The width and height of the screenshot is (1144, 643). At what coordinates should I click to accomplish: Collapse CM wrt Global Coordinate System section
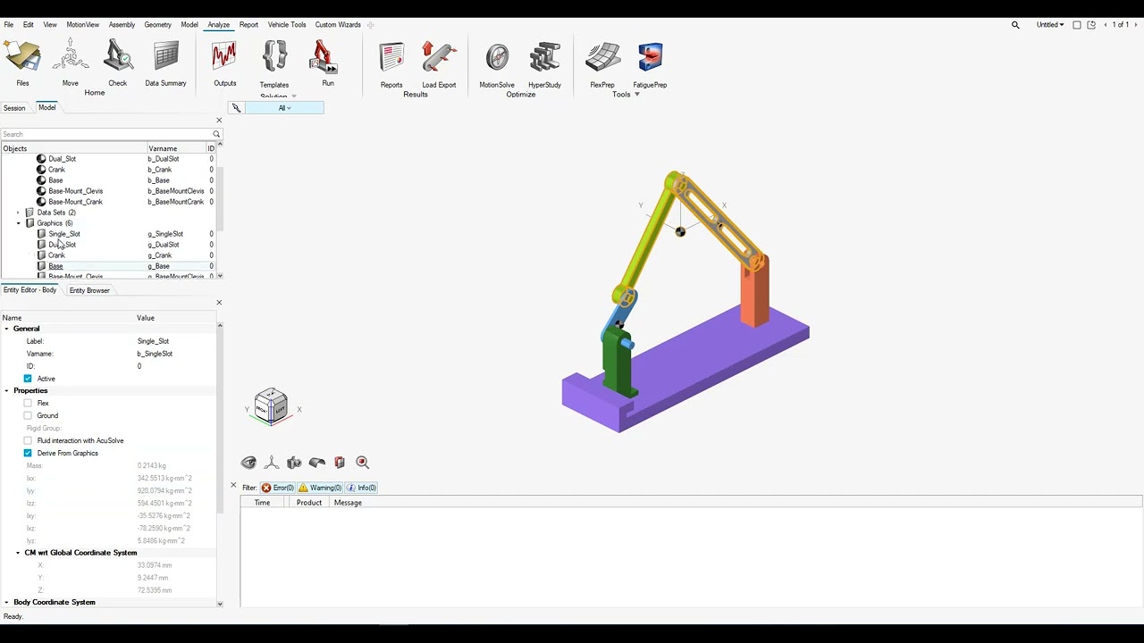coord(18,553)
